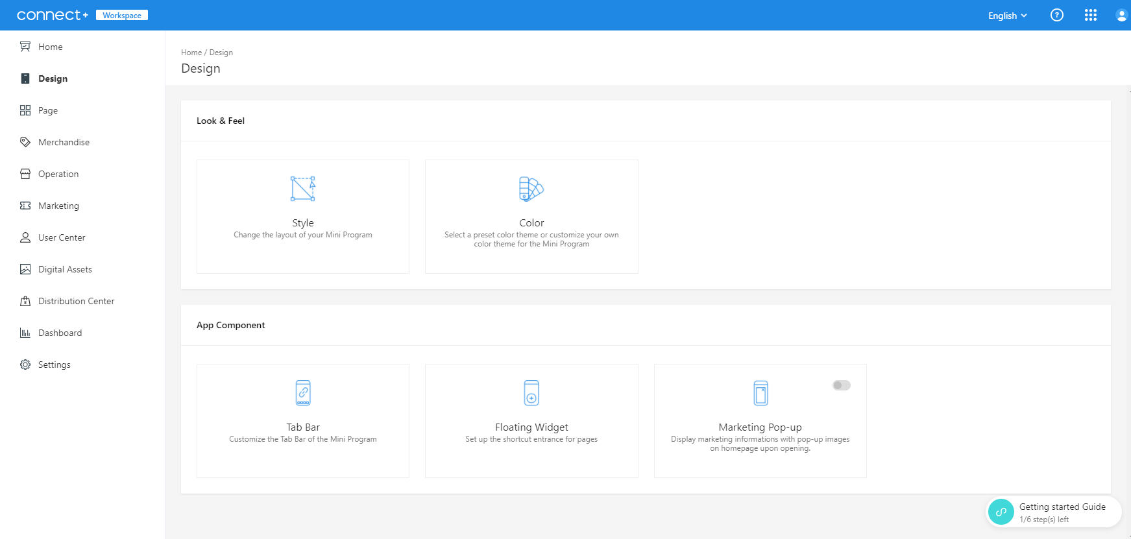Click the Design sidebar icon
Screen dimensions: 1131x539
click(25, 78)
